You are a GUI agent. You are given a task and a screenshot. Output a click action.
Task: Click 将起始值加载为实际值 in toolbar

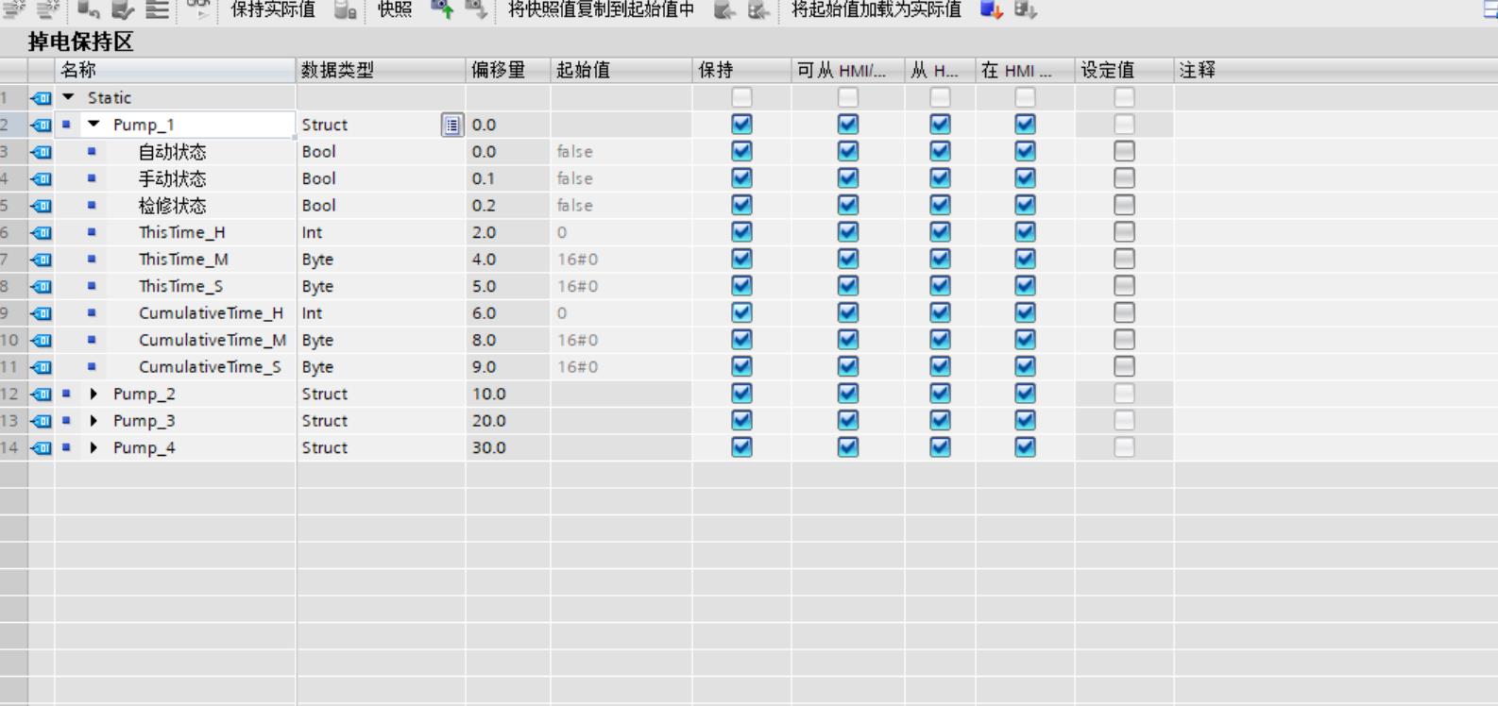(x=876, y=10)
